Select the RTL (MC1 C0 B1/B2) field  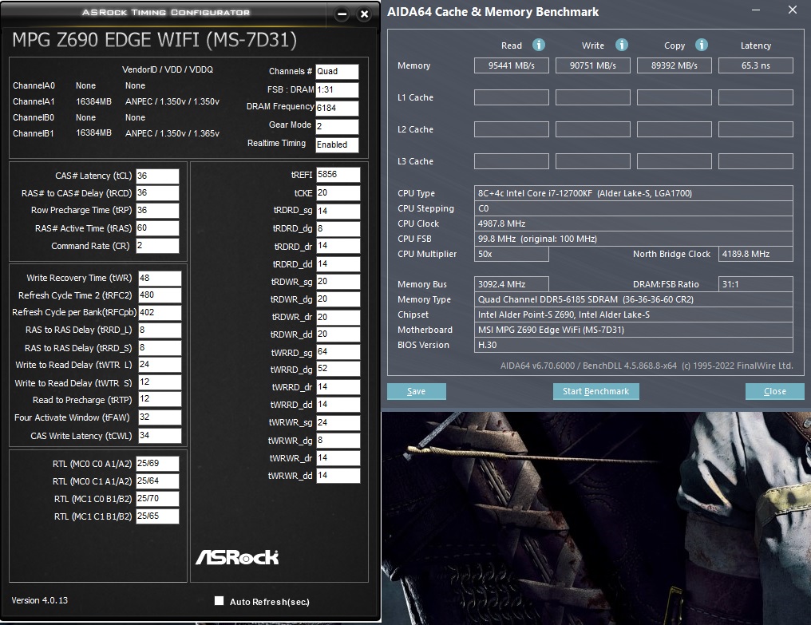[157, 499]
